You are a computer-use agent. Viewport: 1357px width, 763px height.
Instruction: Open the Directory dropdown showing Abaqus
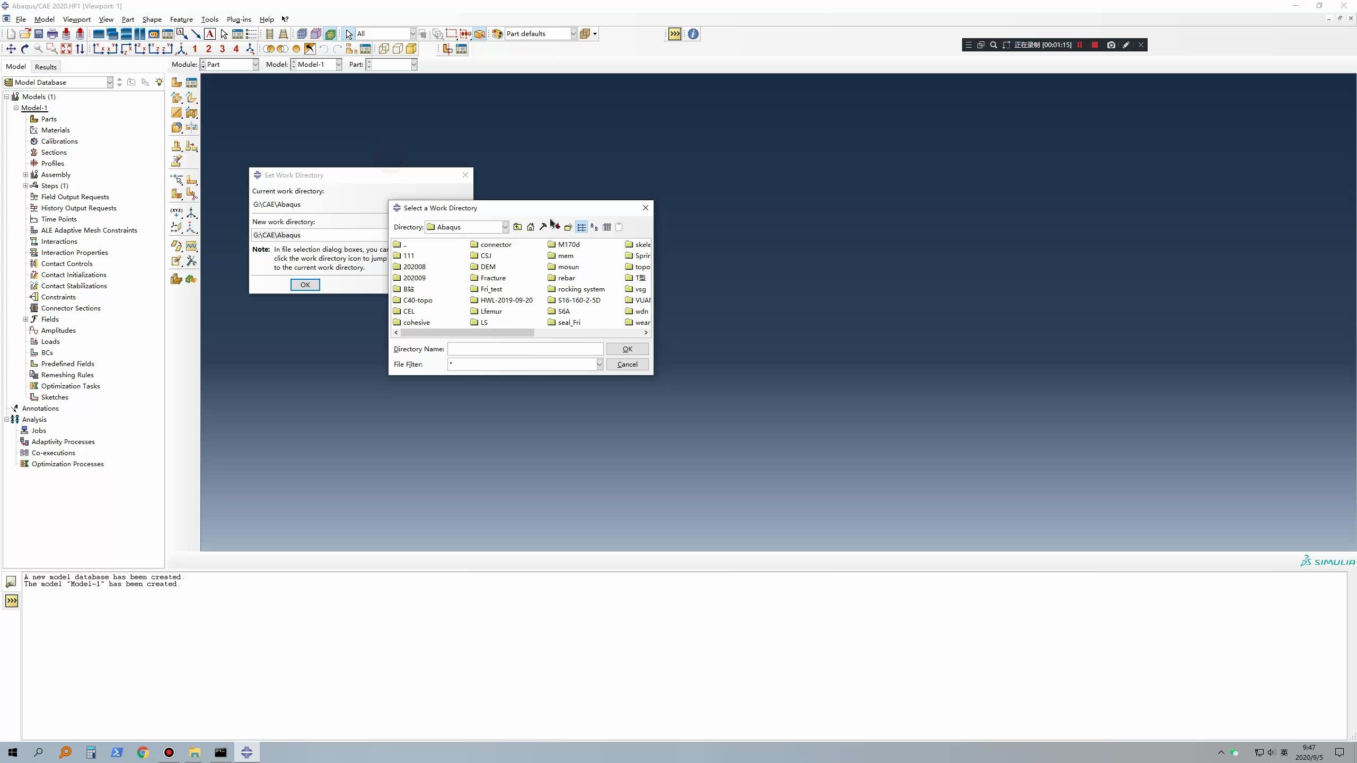(505, 227)
